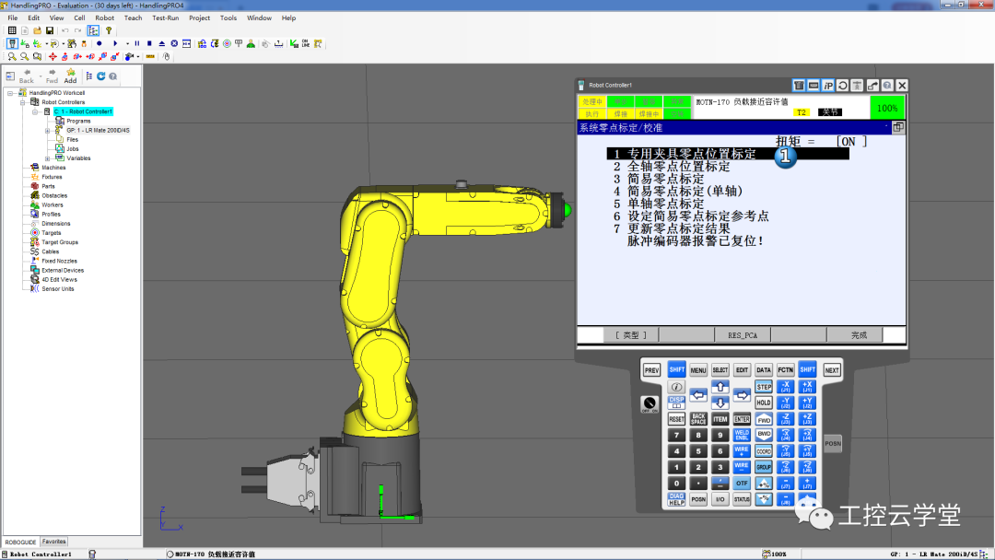Collapse the HandlingPRO Workcell tree node
This screenshot has height=560, width=995.
[x=10, y=93]
